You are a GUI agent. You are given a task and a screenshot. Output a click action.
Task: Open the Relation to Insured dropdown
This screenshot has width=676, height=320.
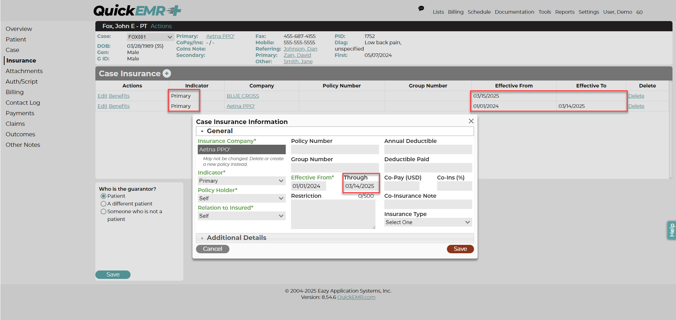coord(241,216)
